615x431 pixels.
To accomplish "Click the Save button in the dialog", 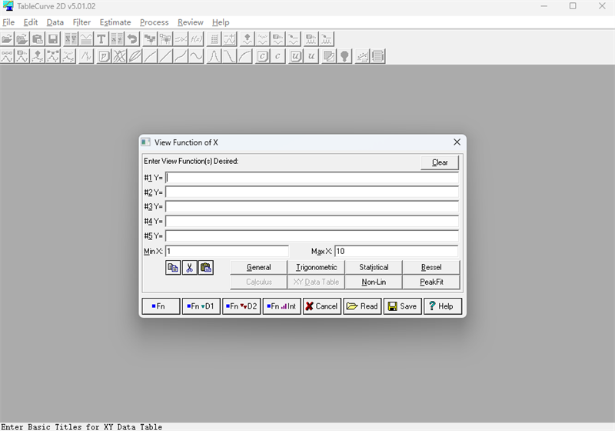I will click(402, 306).
